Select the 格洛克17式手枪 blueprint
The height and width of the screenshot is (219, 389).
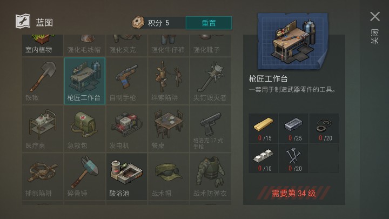point(211,129)
